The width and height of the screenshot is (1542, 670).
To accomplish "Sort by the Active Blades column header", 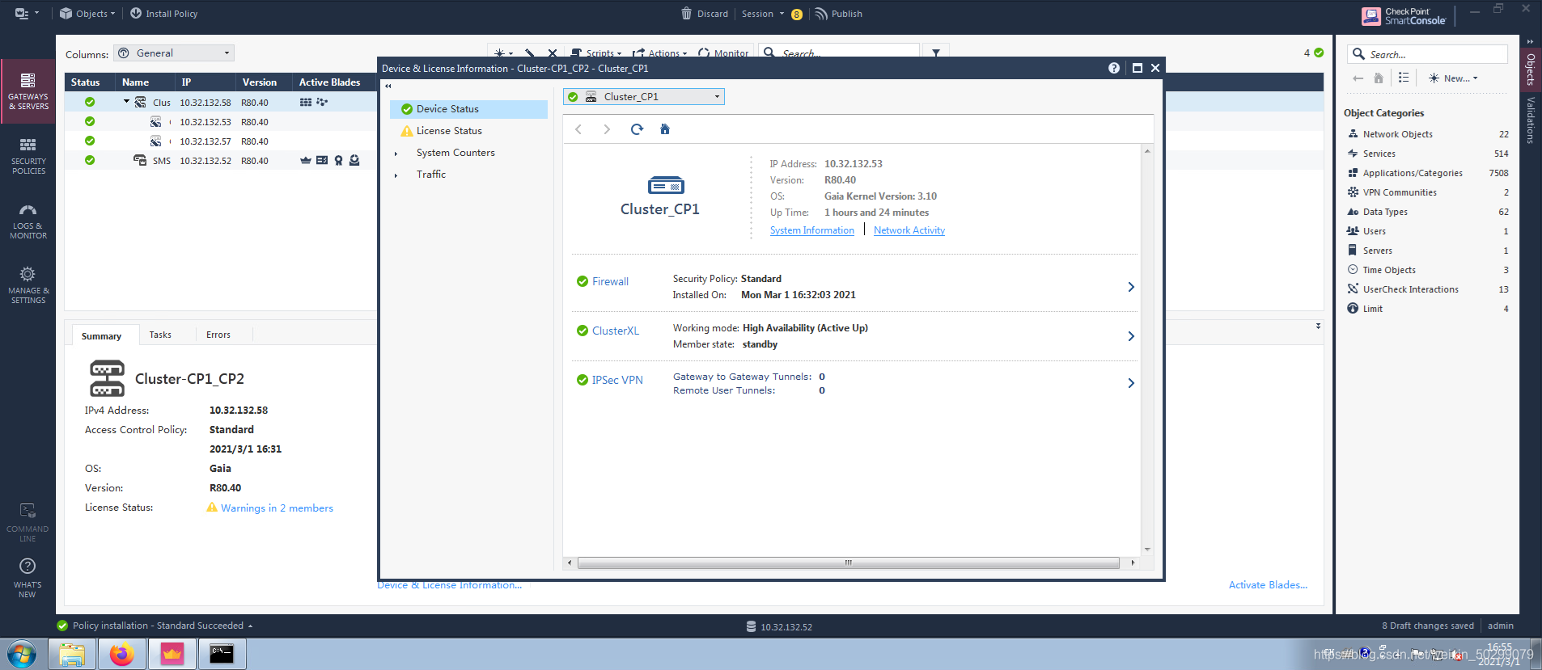I will click(329, 82).
